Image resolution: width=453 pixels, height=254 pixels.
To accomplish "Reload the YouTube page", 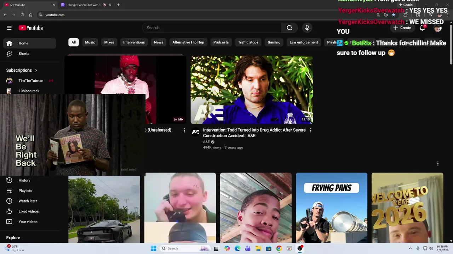I will pos(22,15).
